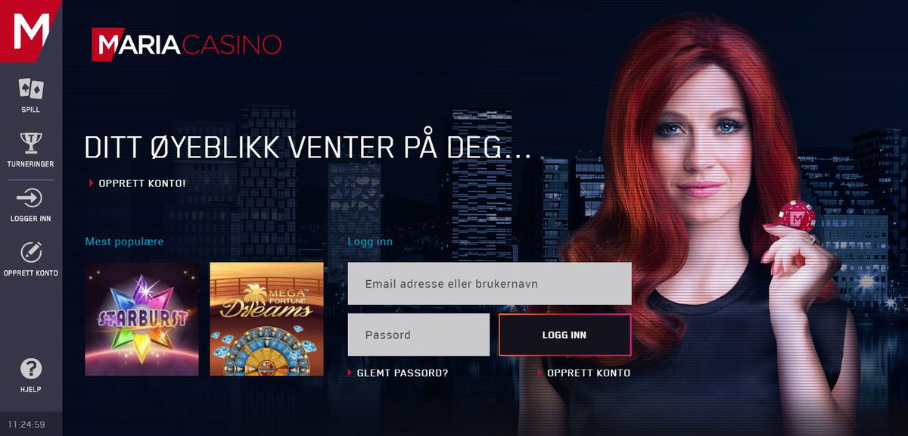This screenshot has height=436, width=908.
Task: Focus the Passord input field
Action: point(418,335)
